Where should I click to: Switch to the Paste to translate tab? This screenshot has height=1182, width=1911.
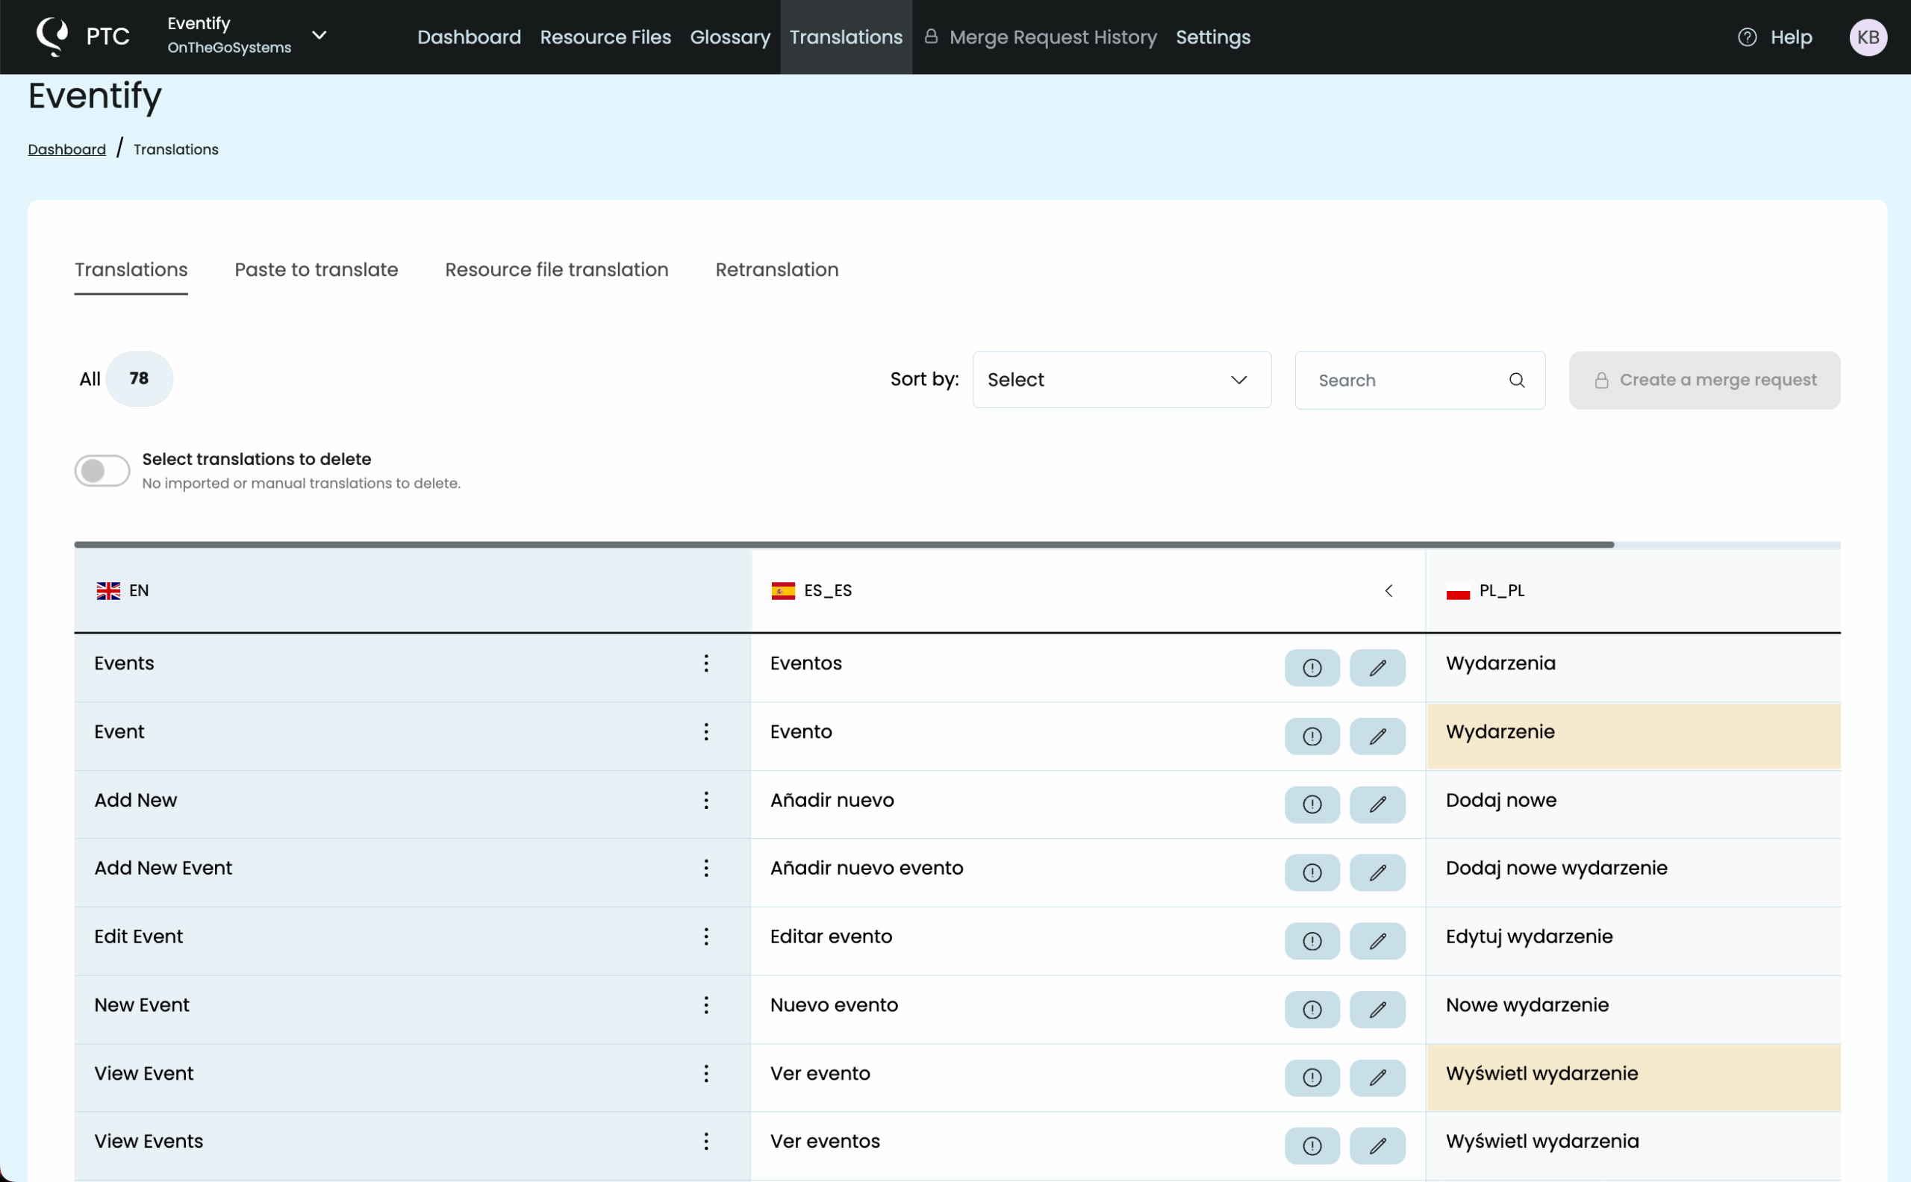click(x=316, y=269)
